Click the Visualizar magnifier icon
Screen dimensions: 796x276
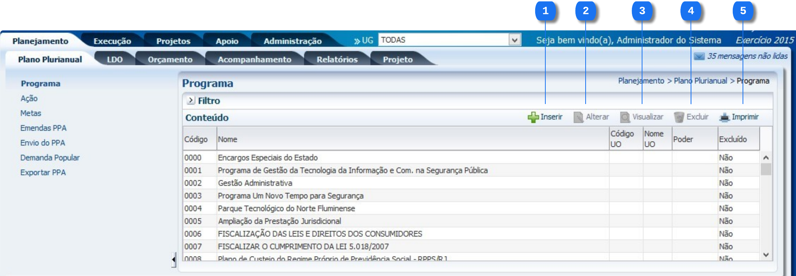(625, 118)
